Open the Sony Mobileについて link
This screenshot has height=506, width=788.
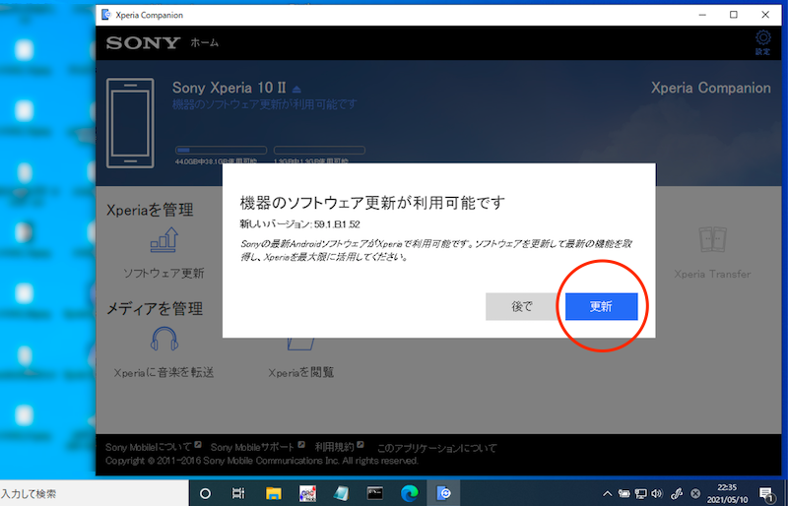click(149, 448)
